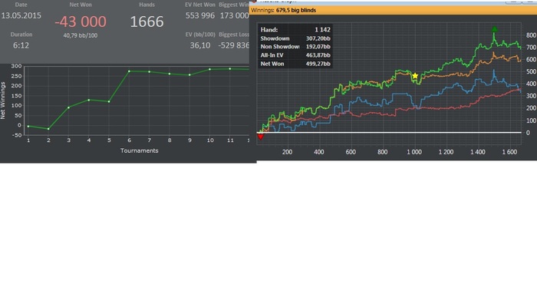Click the 1 000 hands x-axis label
Image resolution: width=537 pixels, height=284 pixels.
(x=414, y=152)
